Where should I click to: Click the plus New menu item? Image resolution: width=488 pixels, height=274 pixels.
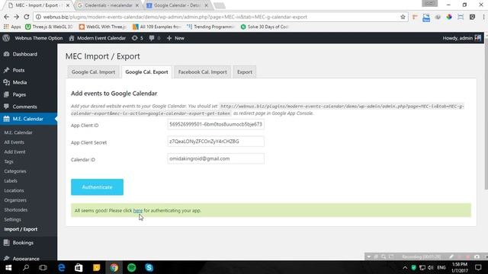175,38
